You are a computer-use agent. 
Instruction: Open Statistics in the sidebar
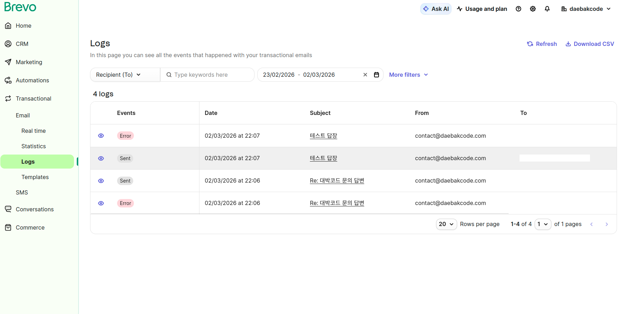(34, 146)
